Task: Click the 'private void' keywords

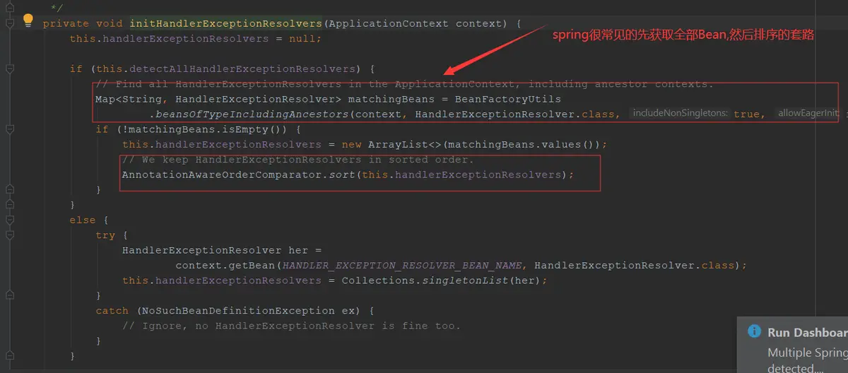Action: coord(83,23)
